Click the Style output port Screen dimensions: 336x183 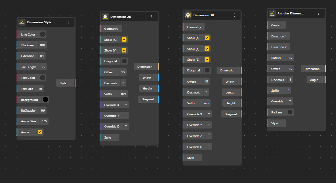(x=74, y=83)
